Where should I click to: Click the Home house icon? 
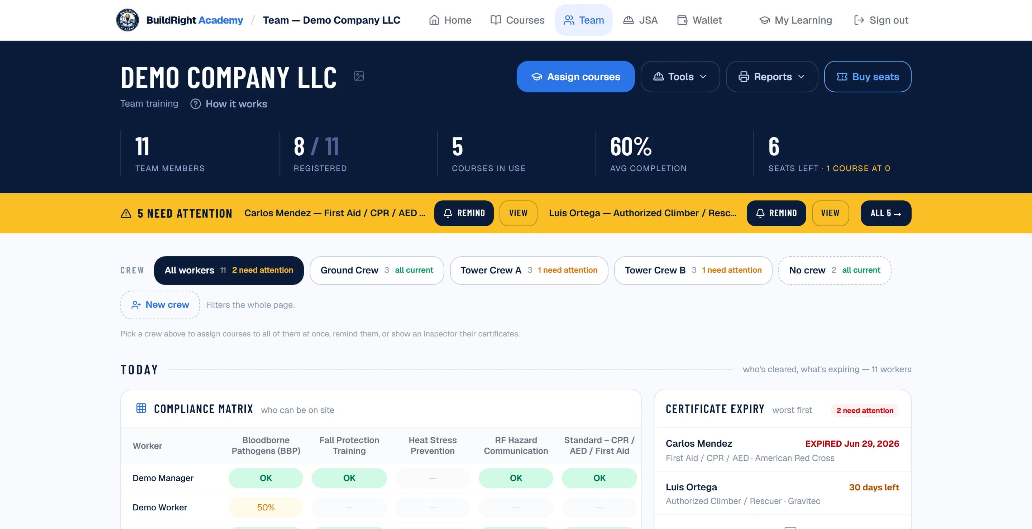pyautogui.click(x=434, y=20)
